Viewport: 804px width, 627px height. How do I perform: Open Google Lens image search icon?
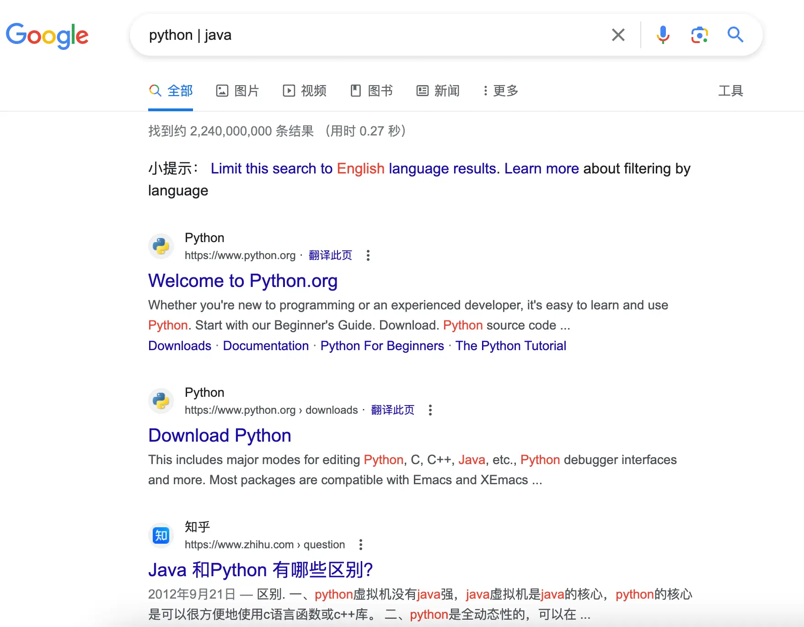pos(698,34)
